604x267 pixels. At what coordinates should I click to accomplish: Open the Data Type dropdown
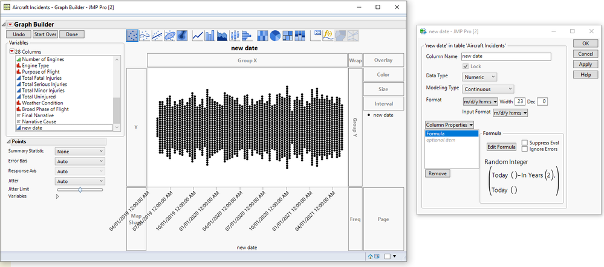480,77
